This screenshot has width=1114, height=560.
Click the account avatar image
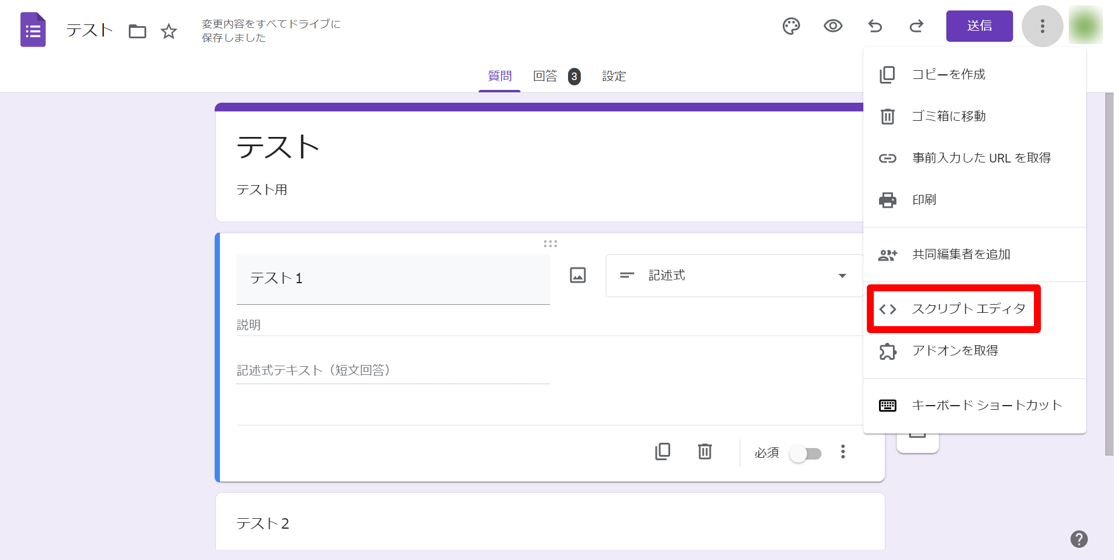[x=1086, y=26]
